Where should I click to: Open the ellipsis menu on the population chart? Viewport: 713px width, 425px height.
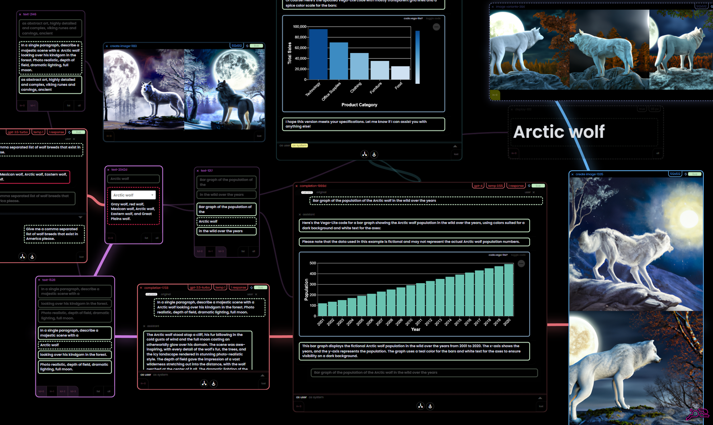click(521, 264)
